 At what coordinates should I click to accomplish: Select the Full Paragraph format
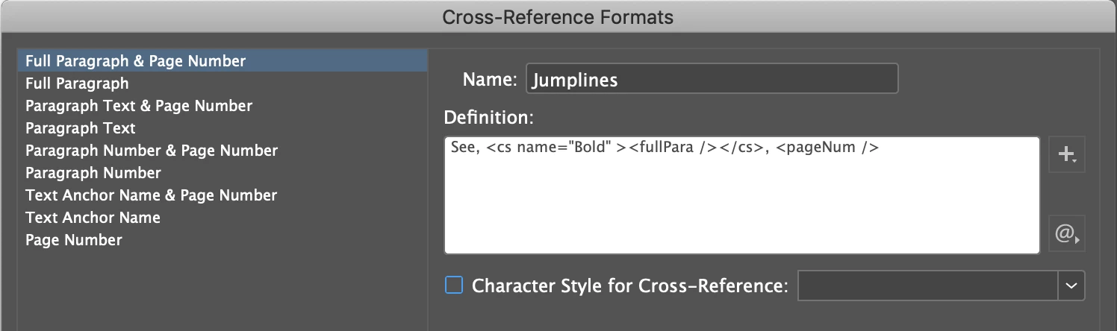tap(77, 83)
